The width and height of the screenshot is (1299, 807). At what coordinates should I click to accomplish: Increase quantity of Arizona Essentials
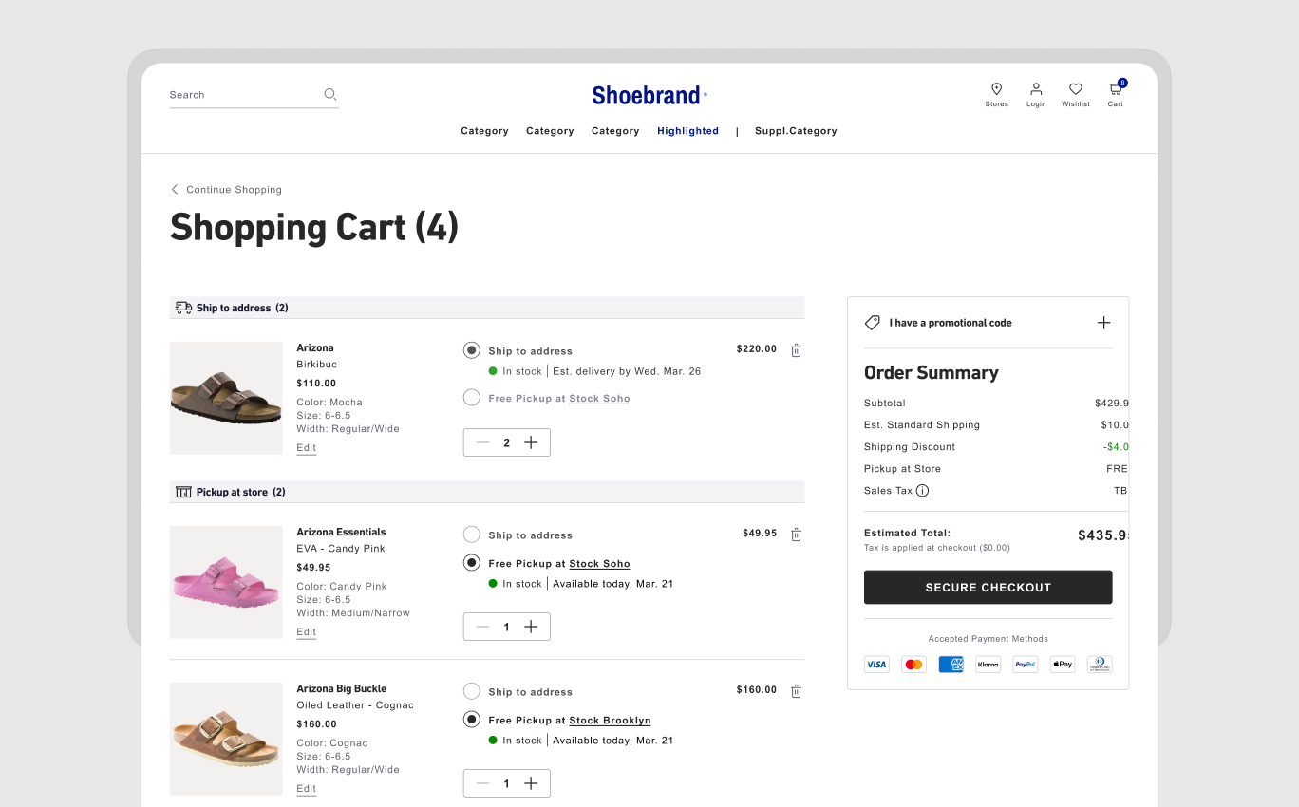(x=531, y=627)
